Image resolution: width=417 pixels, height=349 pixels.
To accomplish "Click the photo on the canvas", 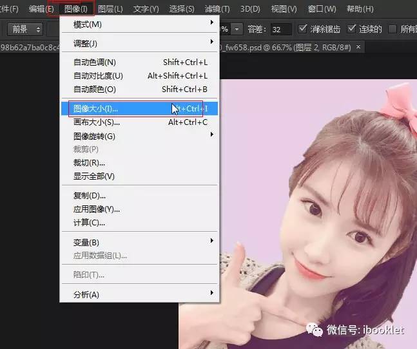I will coord(318,212).
